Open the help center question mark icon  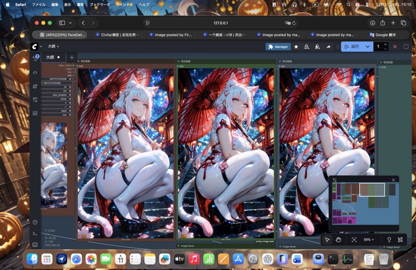35,222
